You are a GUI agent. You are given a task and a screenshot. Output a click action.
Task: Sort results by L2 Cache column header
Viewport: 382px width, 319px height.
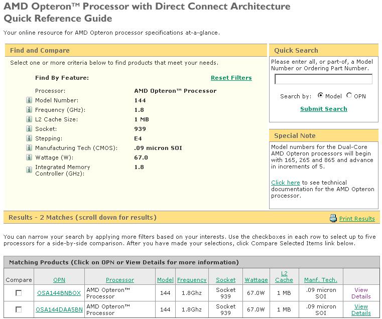pyautogui.click(x=284, y=277)
